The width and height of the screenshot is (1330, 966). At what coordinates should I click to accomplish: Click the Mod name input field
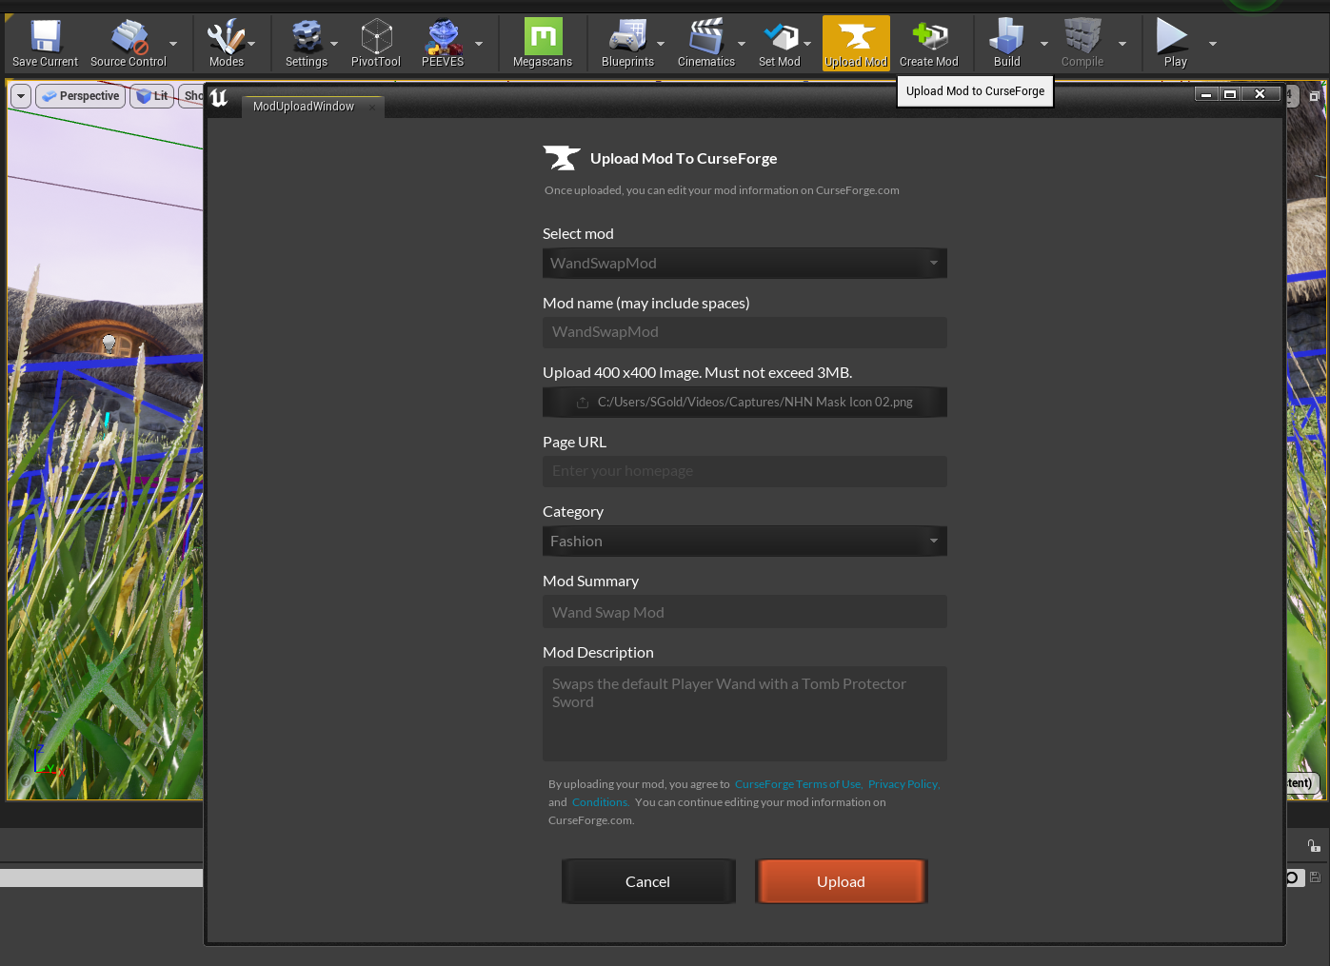pos(744,332)
